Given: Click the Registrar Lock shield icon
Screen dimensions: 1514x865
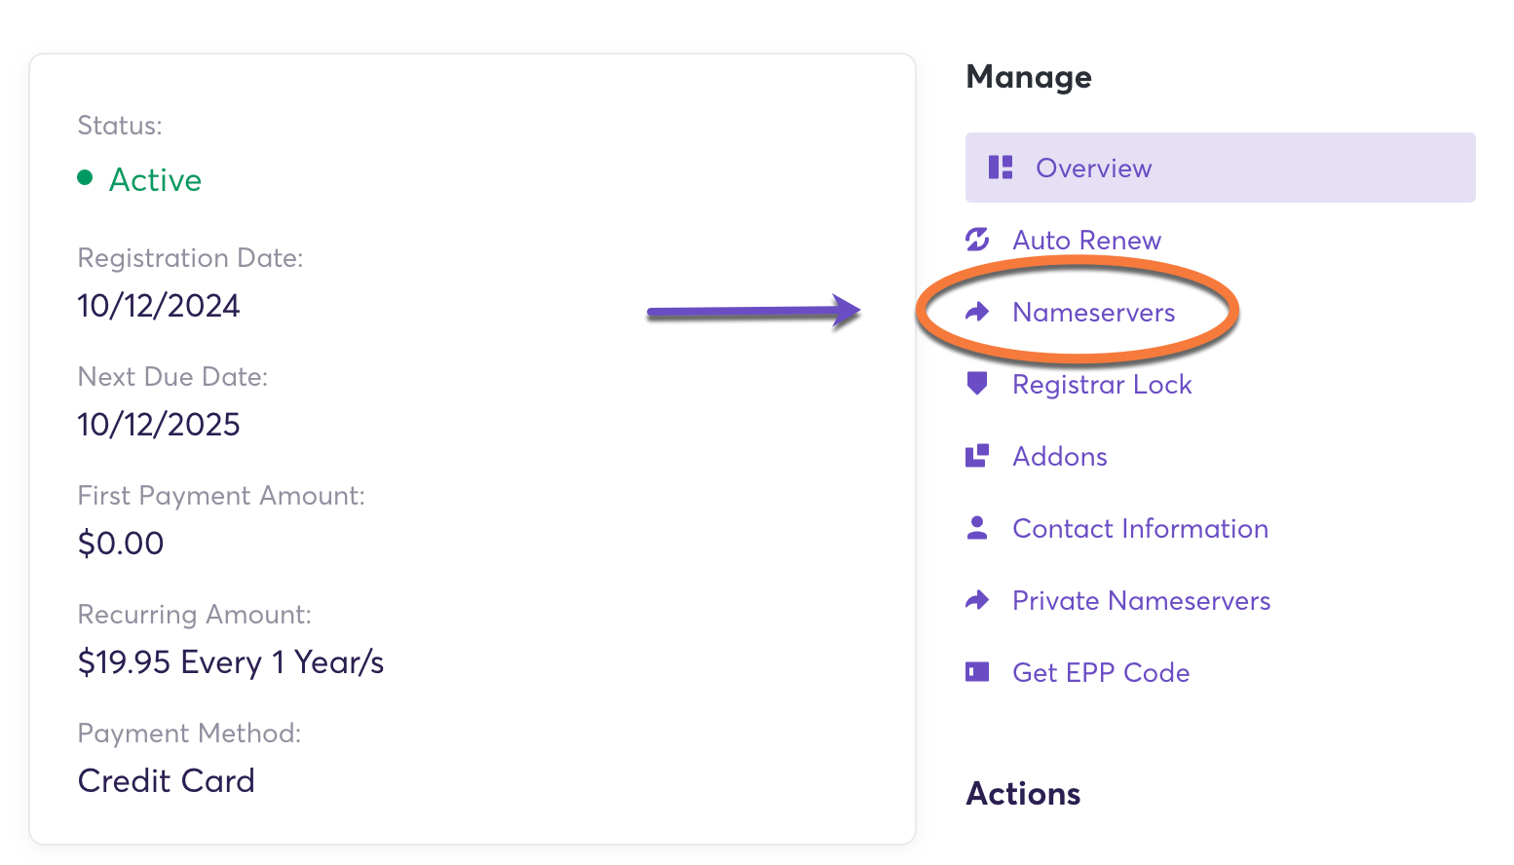Looking at the screenshot, I should coord(977,384).
